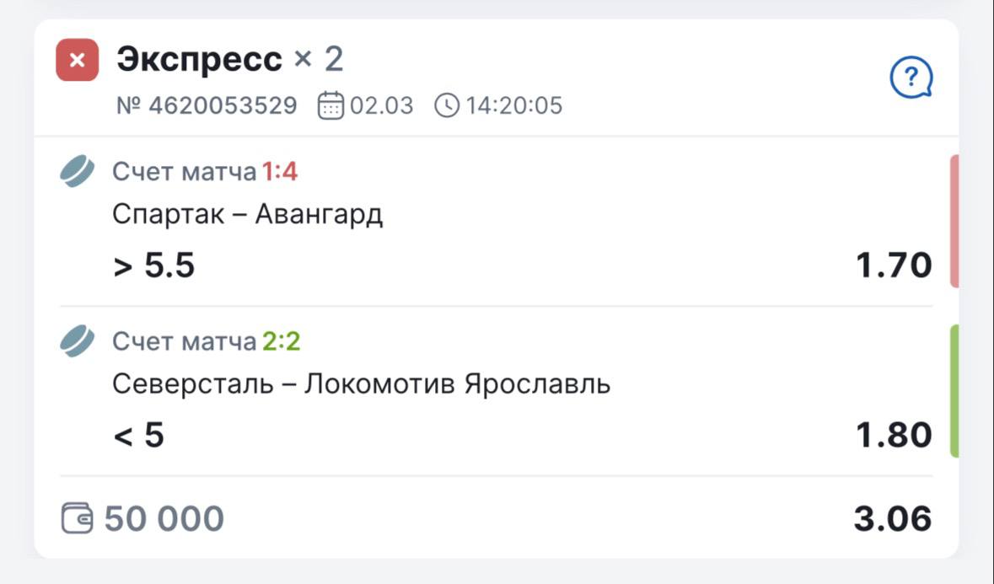The image size is (994, 584).
Task: Select the Экспресс bet title
Action: click(199, 60)
